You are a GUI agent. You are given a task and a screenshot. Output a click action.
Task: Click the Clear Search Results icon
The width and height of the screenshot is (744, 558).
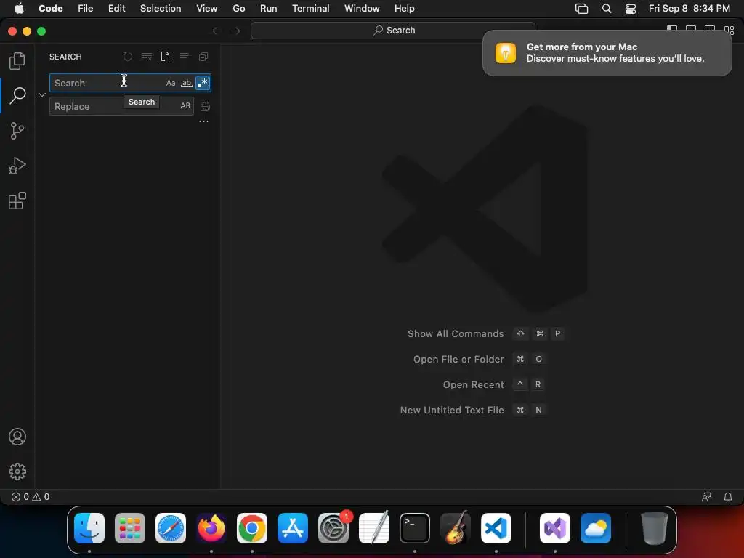point(147,57)
